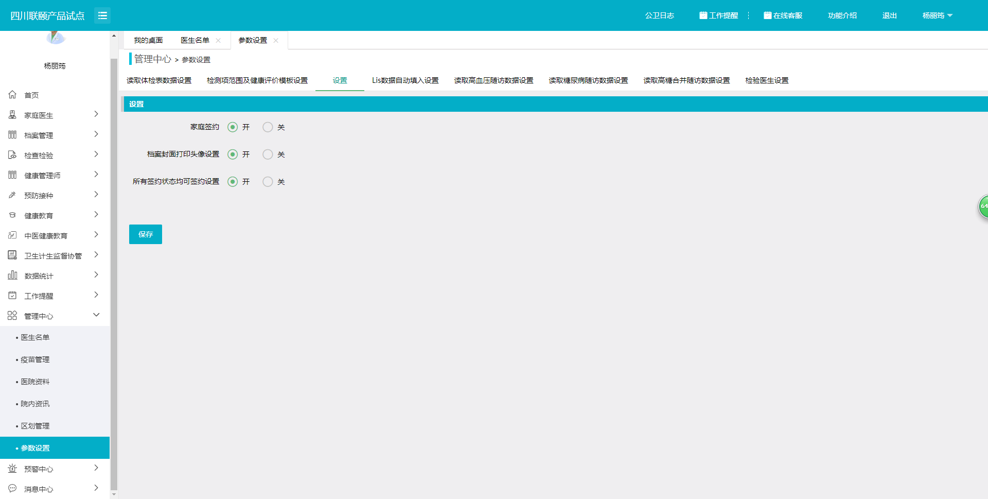Click the 档案管理 sidebar icon
The image size is (988, 499).
pyautogui.click(x=12, y=135)
